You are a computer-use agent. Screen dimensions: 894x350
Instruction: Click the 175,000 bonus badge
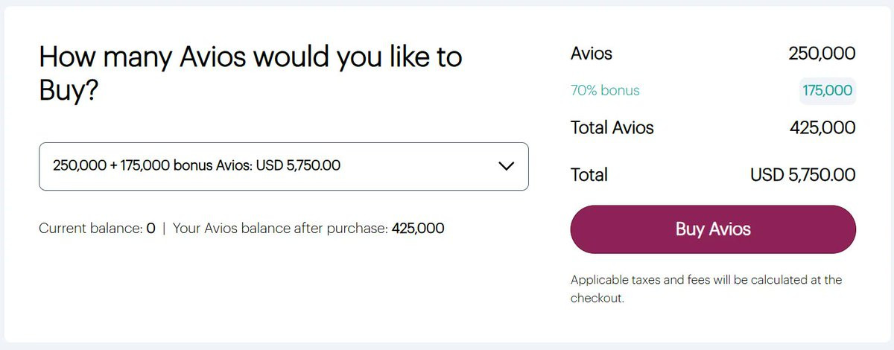point(827,91)
